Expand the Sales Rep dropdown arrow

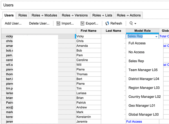pyautogui.click(x=156, y=37)
